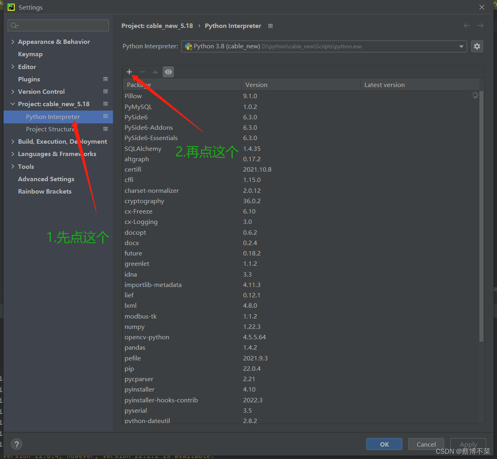Expand the Tools section

[13, 166]
